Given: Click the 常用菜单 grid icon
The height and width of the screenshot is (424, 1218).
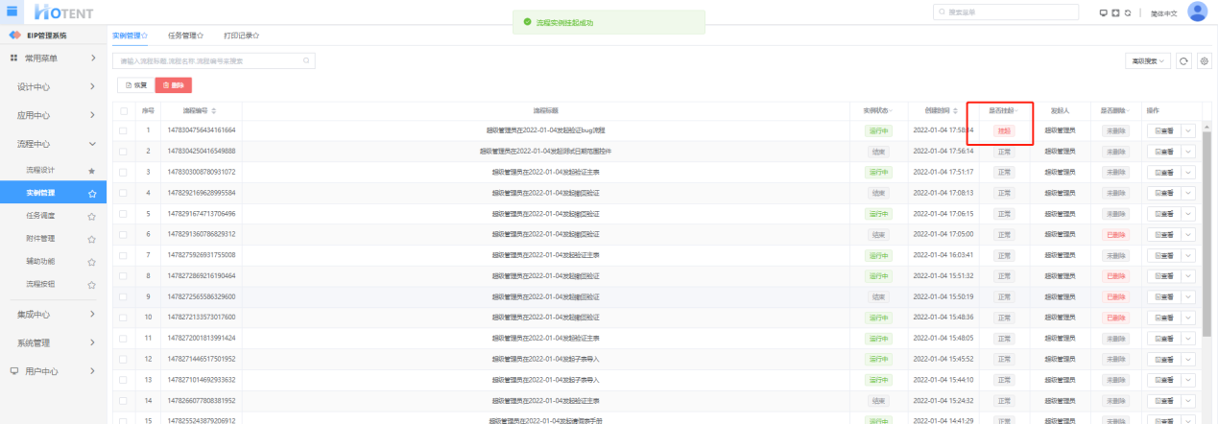Looking at the screenshot, I should pyautogui.click(x=14, y=59).
